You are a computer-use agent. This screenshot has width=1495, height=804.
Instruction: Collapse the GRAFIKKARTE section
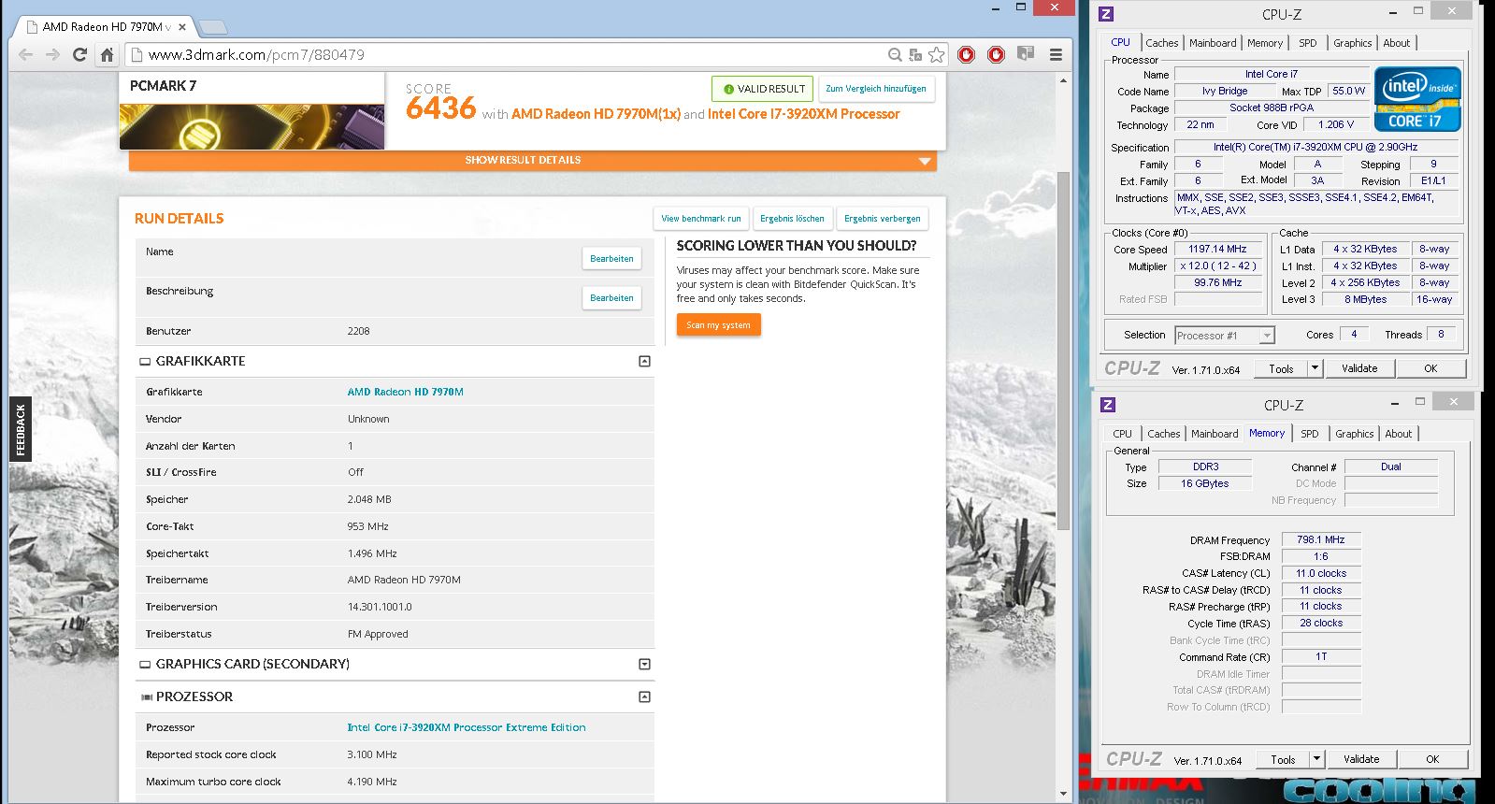click(644, 361)
